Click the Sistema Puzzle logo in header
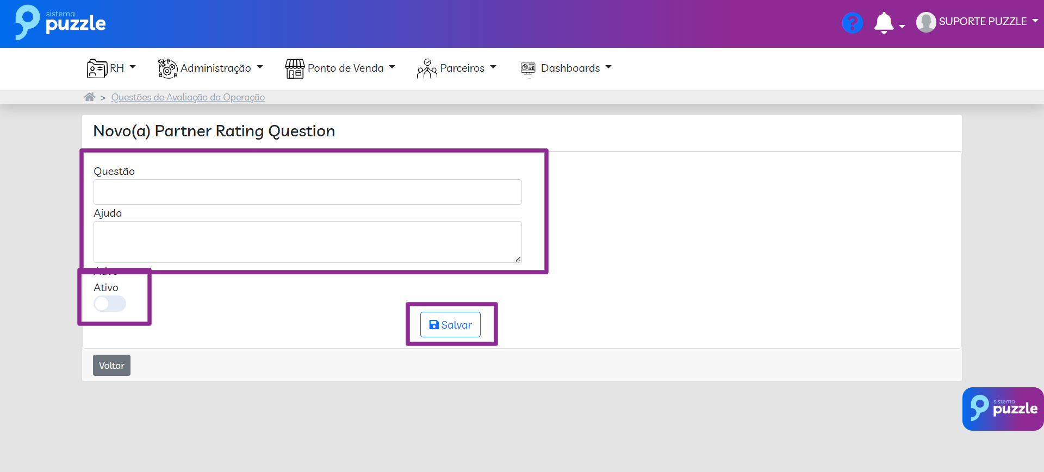The width and height of the screenshot is (1044, 472). click(x=60, y=23)
